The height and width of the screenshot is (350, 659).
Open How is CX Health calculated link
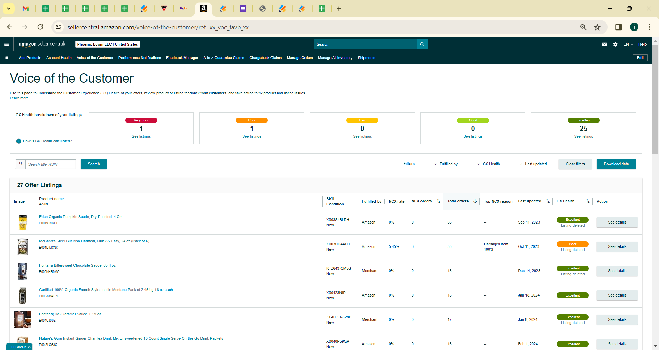(47, 141)
